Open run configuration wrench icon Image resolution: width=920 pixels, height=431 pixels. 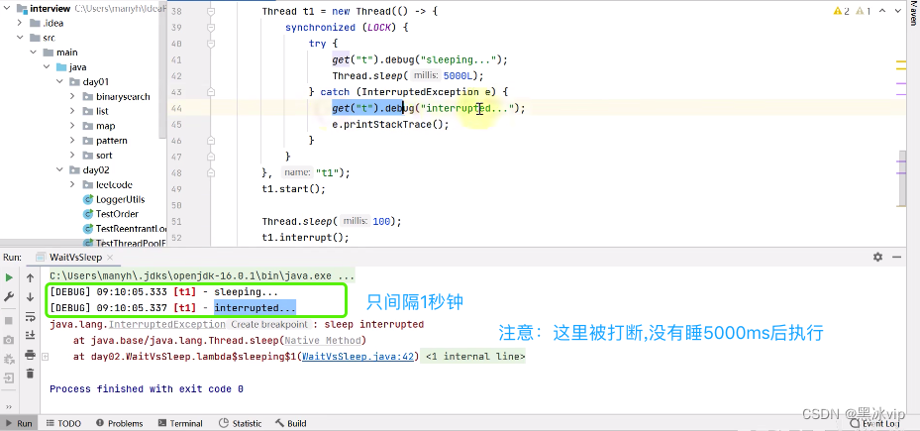pyautogui.click(x=9, y=297)
